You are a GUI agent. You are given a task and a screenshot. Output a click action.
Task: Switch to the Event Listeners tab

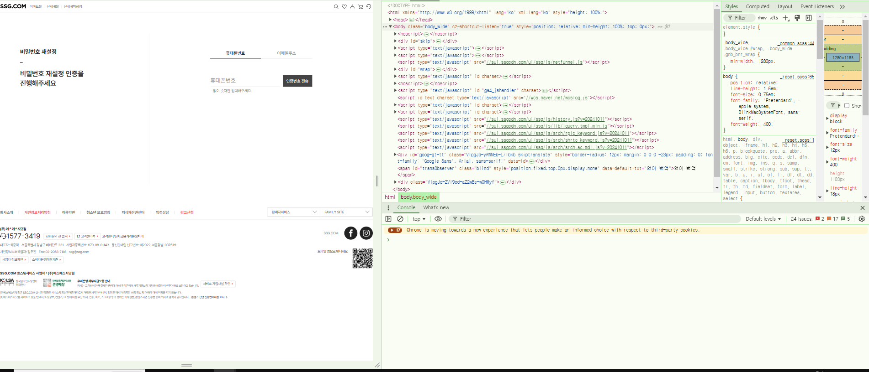[x=817, y=6]
